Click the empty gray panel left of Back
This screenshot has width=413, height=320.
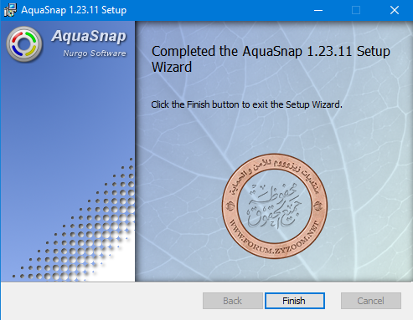(x=101, y=301)
